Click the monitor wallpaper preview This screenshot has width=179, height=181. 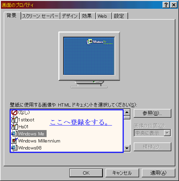click(x=89, y=56)
